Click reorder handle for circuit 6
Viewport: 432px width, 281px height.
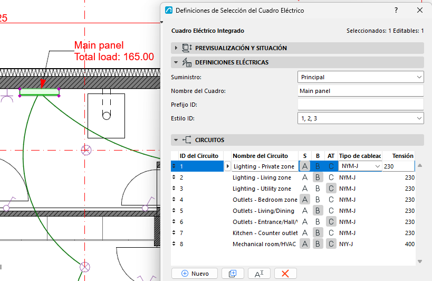(x=174, y=221)
